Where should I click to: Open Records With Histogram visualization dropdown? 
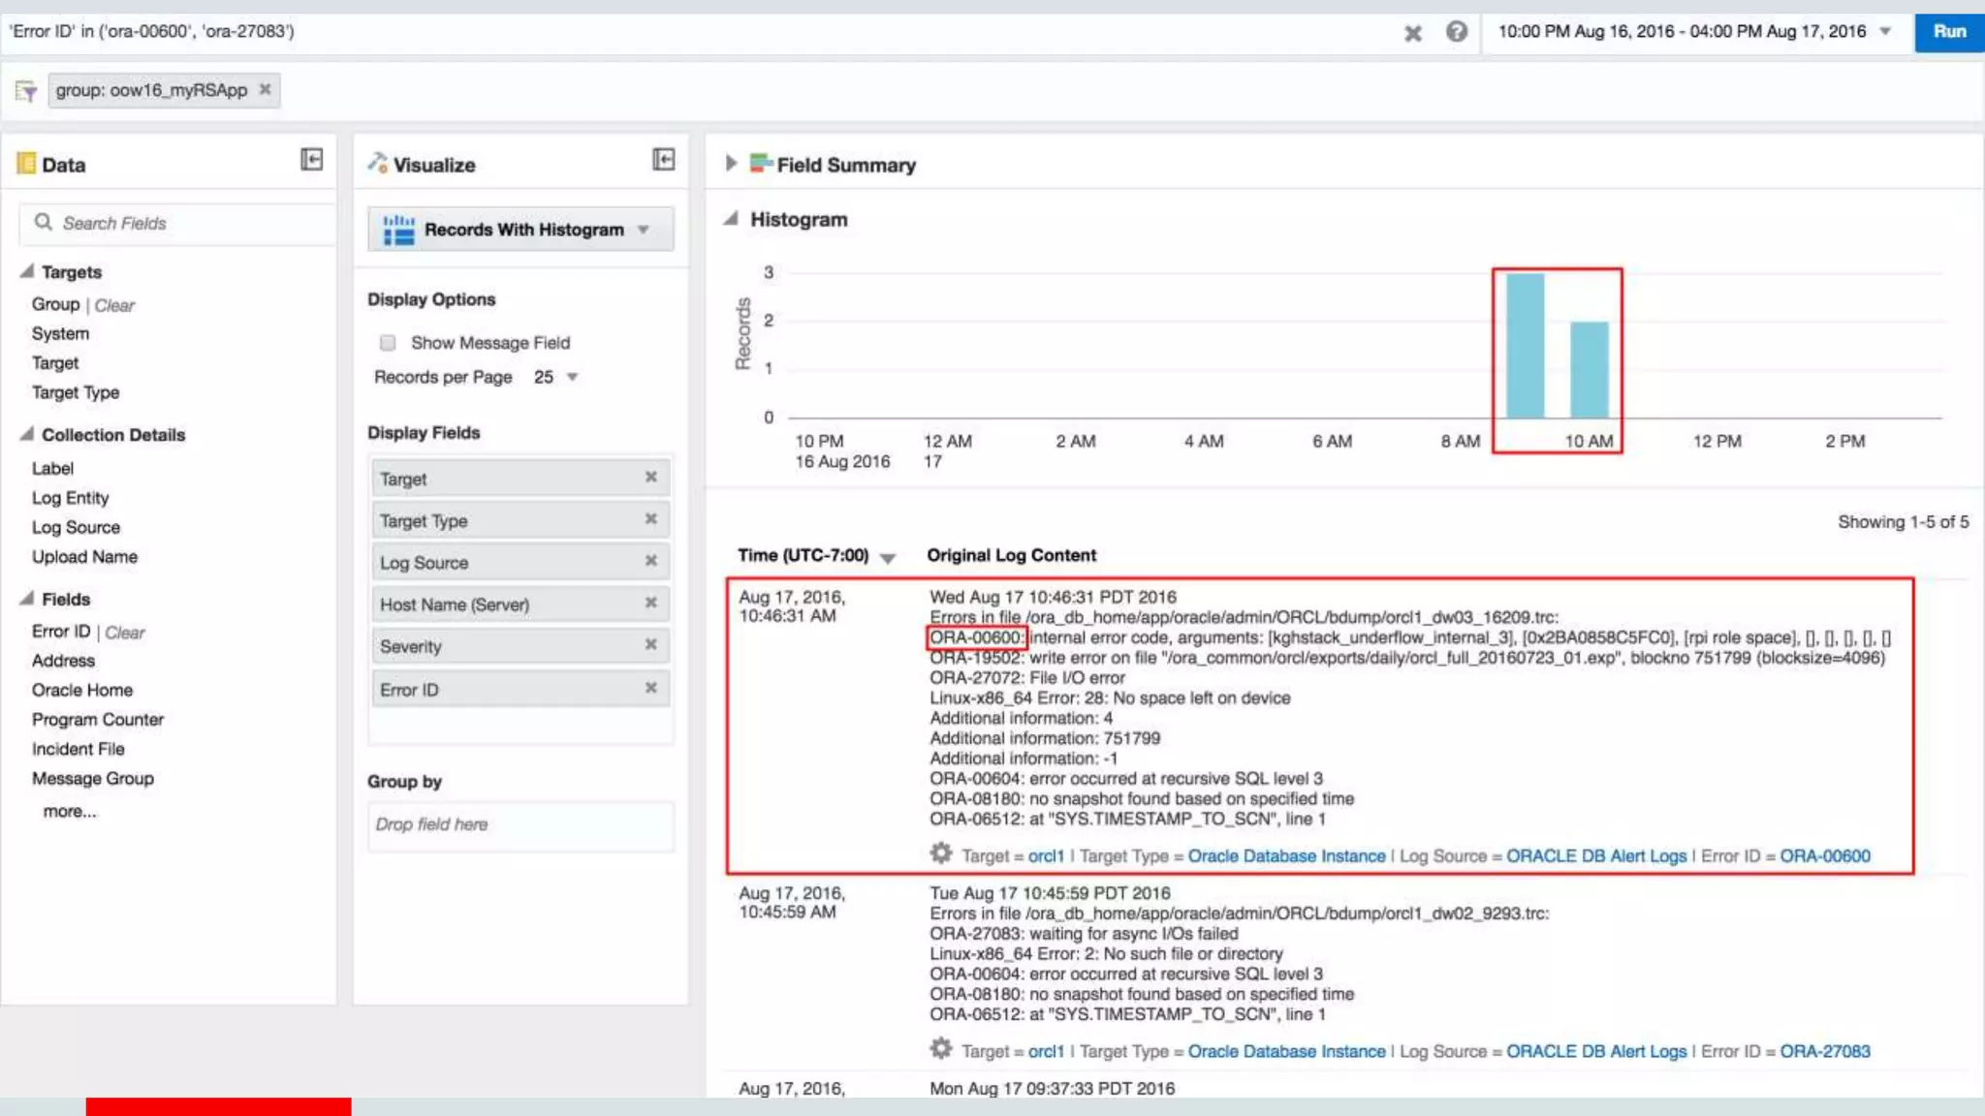tap(644, 230)
